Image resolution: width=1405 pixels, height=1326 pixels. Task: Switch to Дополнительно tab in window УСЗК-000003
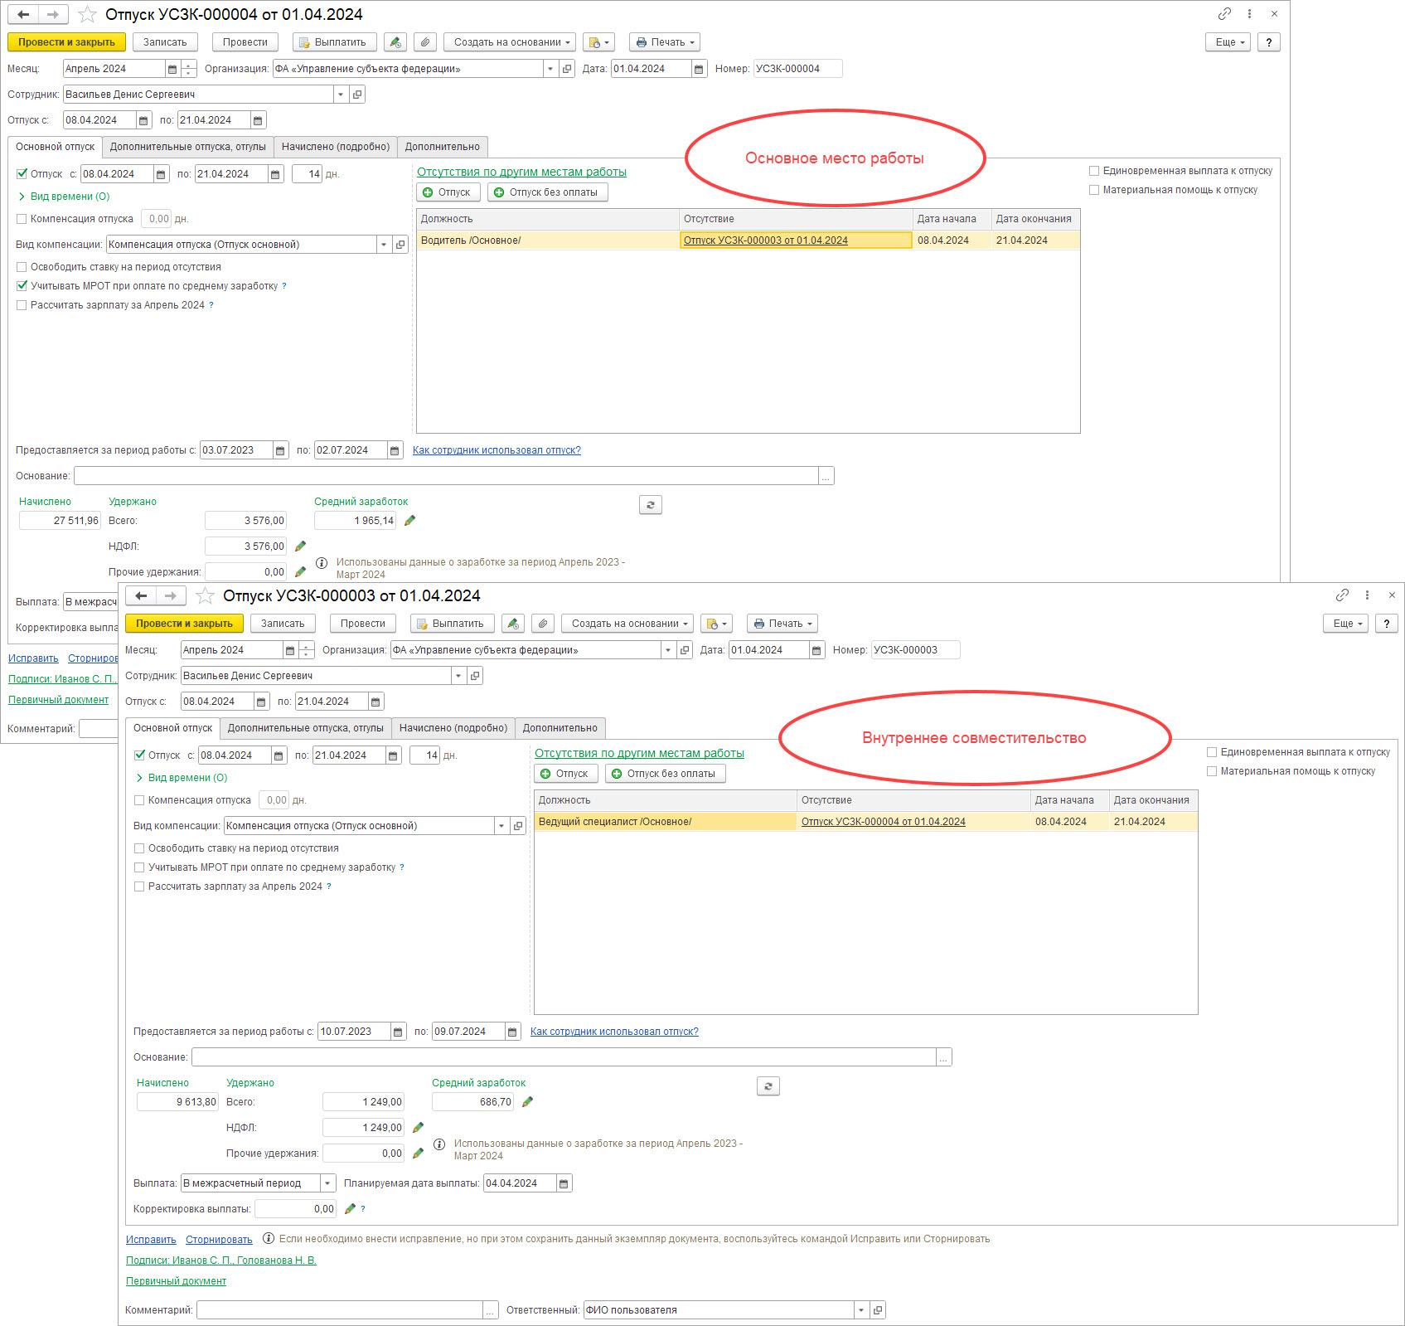(560, 728)
